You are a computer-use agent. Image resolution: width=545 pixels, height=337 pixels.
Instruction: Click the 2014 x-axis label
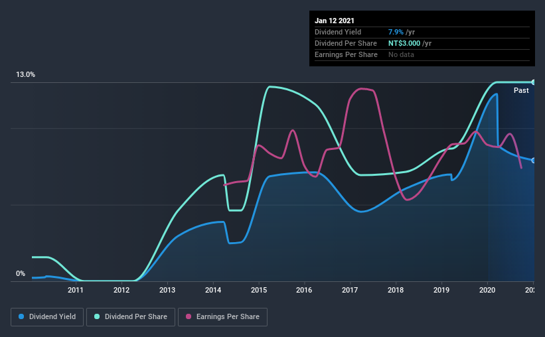[213, 290]
